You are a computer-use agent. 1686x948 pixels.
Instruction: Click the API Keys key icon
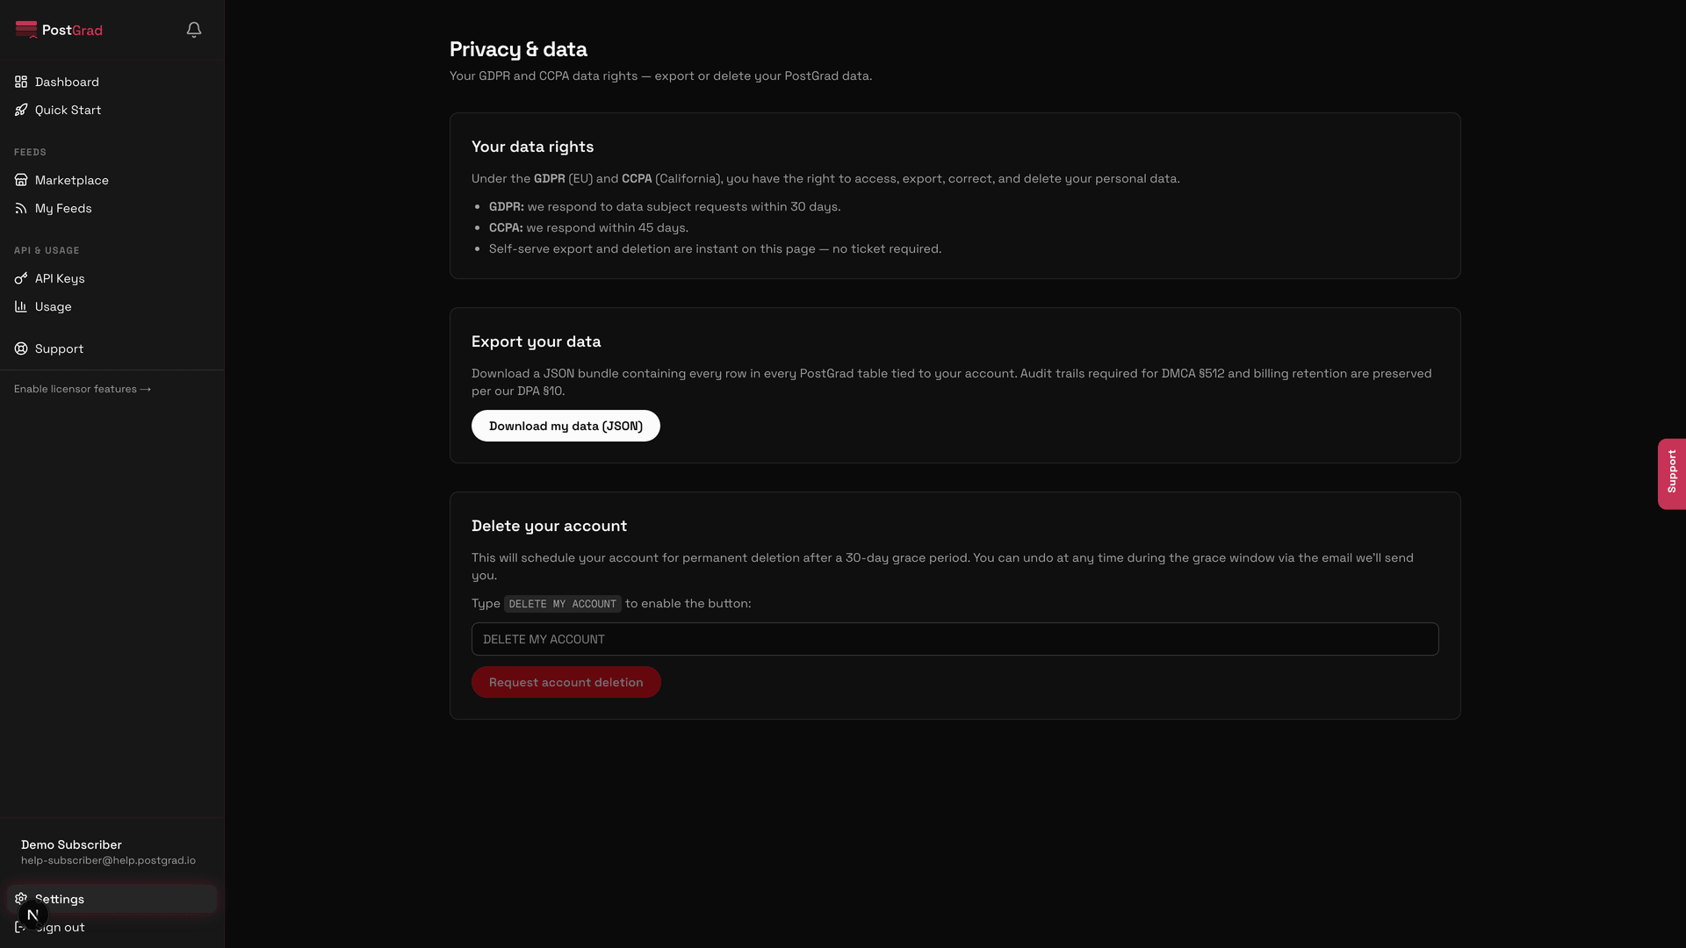pyautogui.click(x=21, y=278)
